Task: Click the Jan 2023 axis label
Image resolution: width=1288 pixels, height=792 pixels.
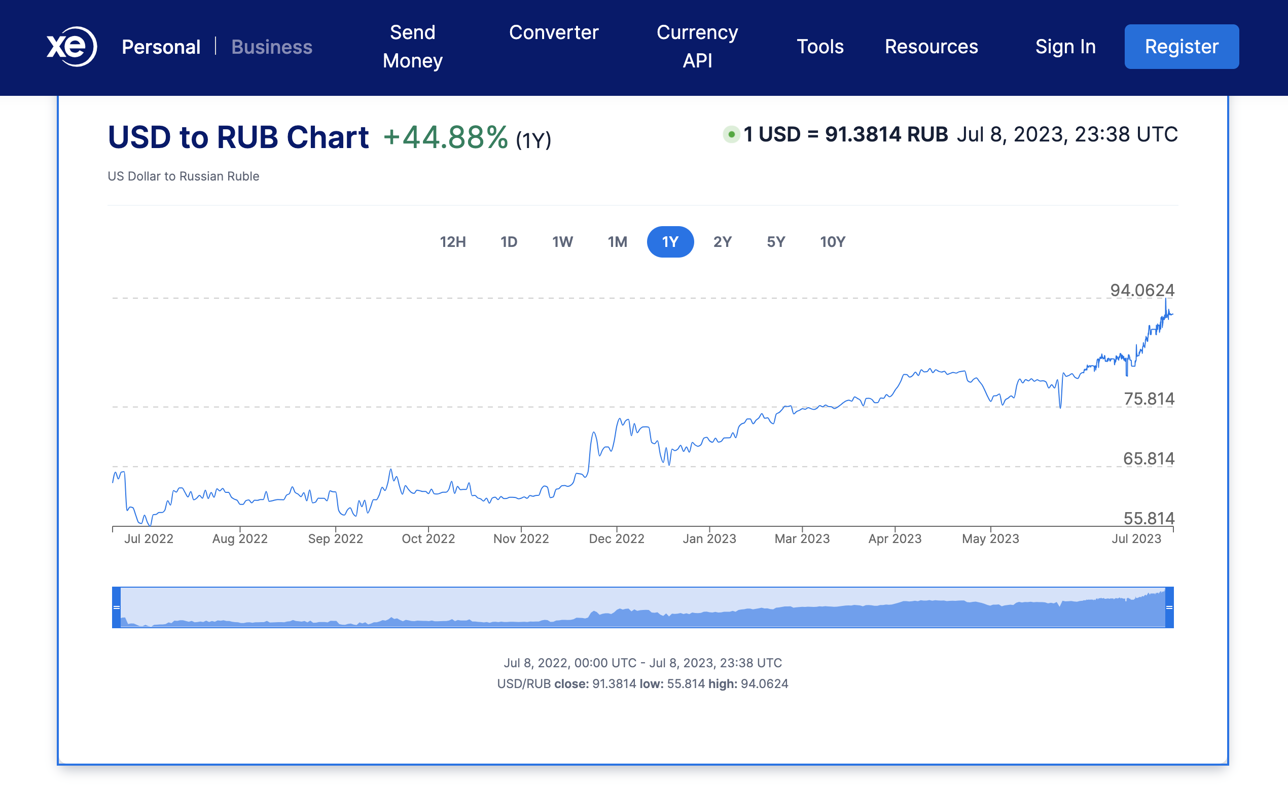Action: click(709, 538)
